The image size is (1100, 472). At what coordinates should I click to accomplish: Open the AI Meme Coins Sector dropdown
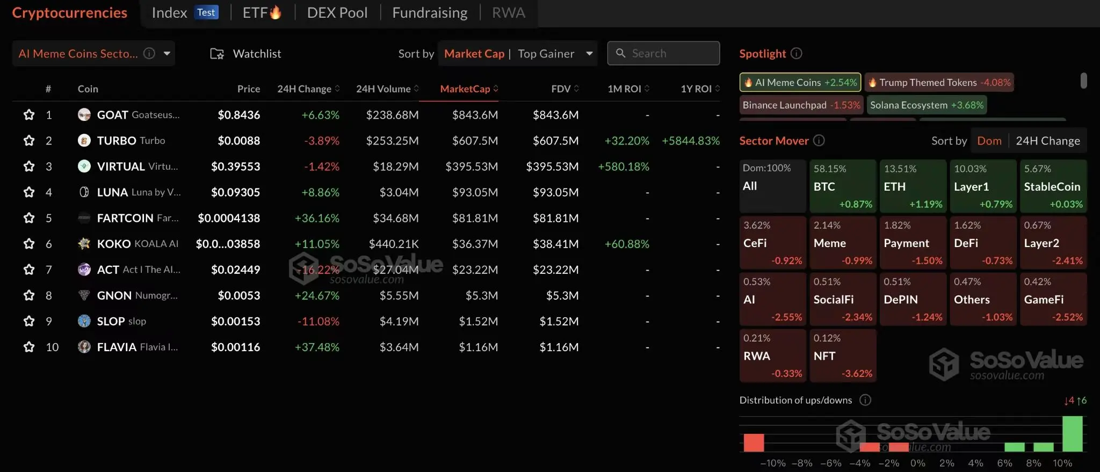167,53
